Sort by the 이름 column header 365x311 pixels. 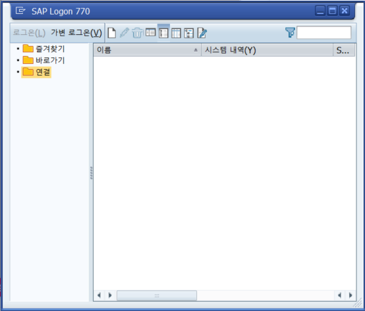[x=147, y=50]
